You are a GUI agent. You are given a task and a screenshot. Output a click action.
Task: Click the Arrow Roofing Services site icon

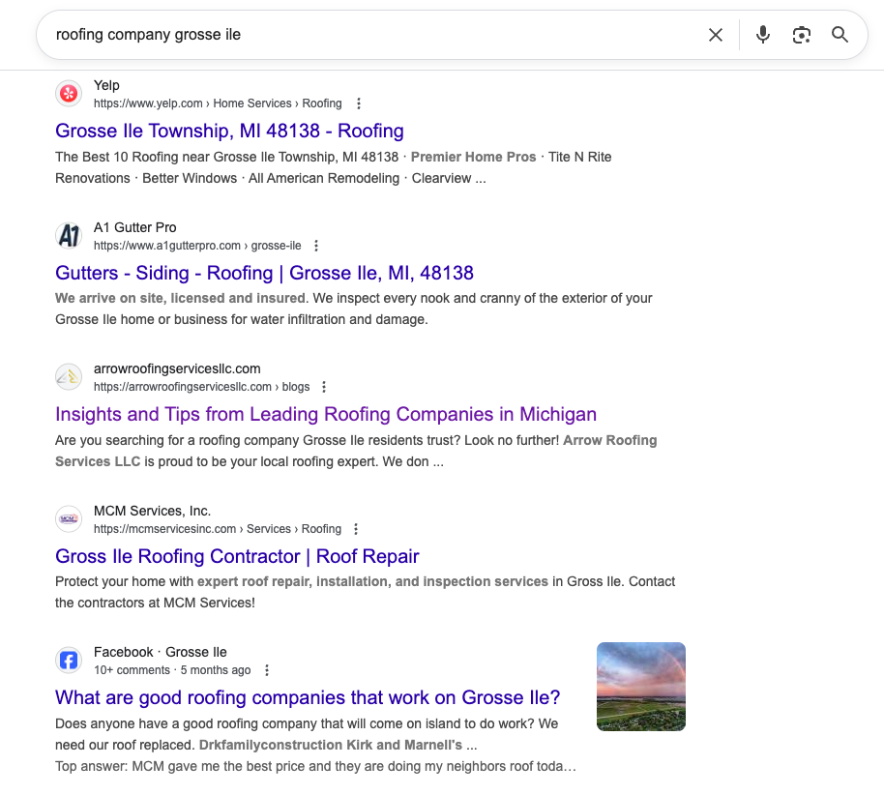coord(69,377)
